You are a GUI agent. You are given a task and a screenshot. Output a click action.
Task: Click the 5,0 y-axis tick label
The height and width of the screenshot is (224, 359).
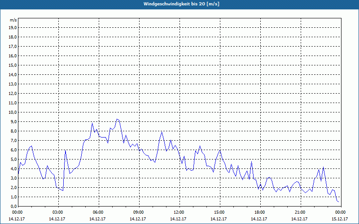click(x=13, y=159)
